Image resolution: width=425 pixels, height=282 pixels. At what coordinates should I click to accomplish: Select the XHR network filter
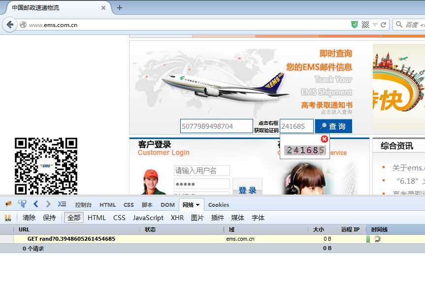coord(177,218)
